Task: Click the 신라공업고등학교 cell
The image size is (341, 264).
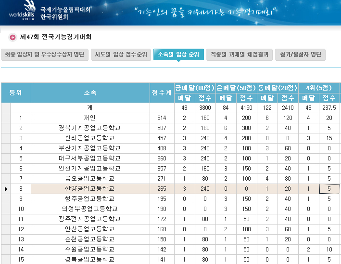Action: point(90,138)
